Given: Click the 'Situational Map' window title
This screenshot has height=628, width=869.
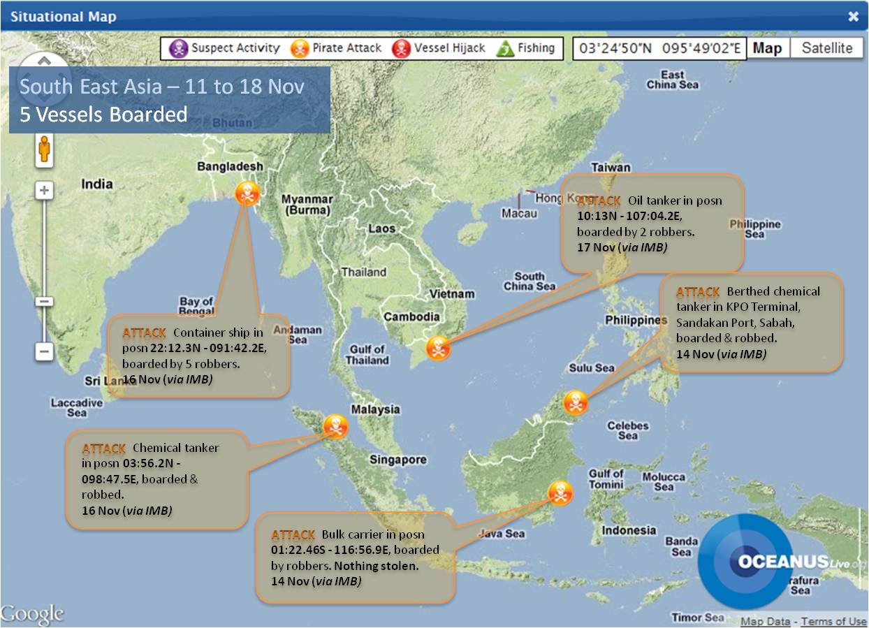Looking at the screenshot, I should [x=64, y=16].
